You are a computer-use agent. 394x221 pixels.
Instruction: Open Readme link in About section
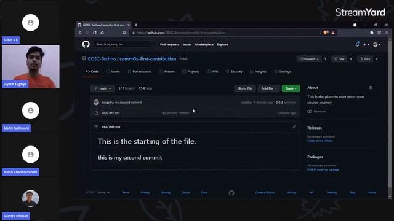coord(316,111)
